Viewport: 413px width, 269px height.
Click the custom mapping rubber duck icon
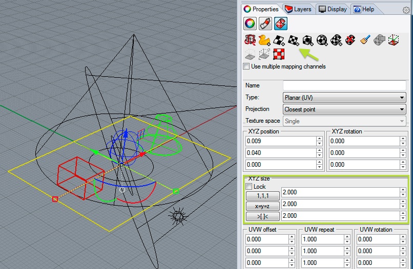tap(264, 40)
